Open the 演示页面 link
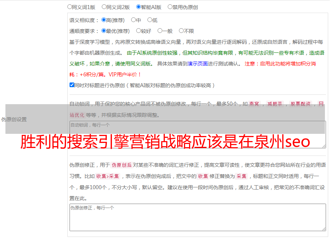 (198, 64)
